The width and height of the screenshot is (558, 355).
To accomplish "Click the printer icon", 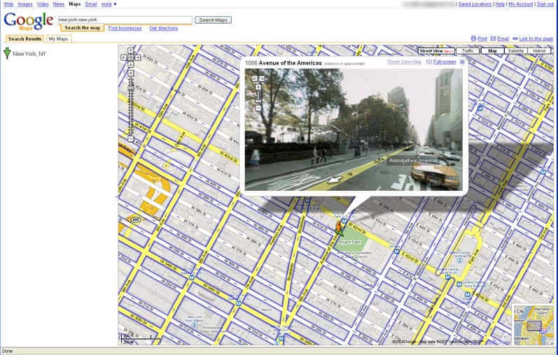I will click(x=473, y=38).
